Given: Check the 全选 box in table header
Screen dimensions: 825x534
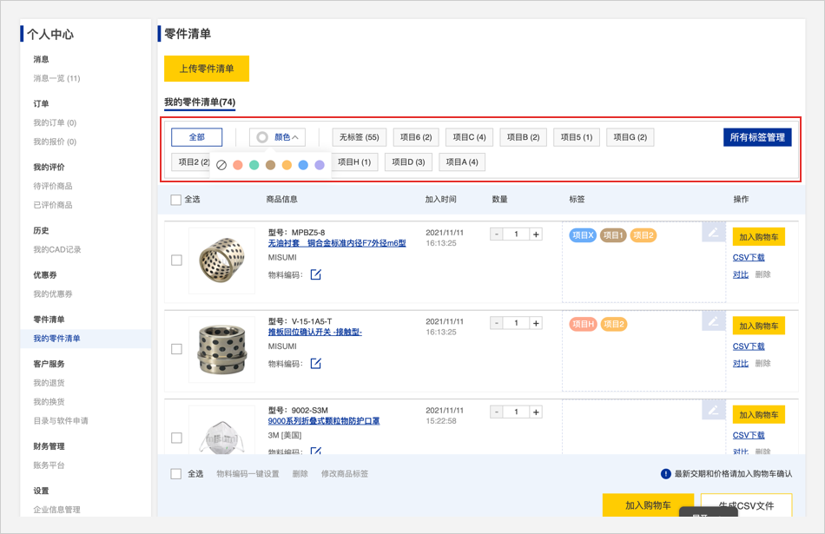Looking at the screenshot, I should pos(176,200).
